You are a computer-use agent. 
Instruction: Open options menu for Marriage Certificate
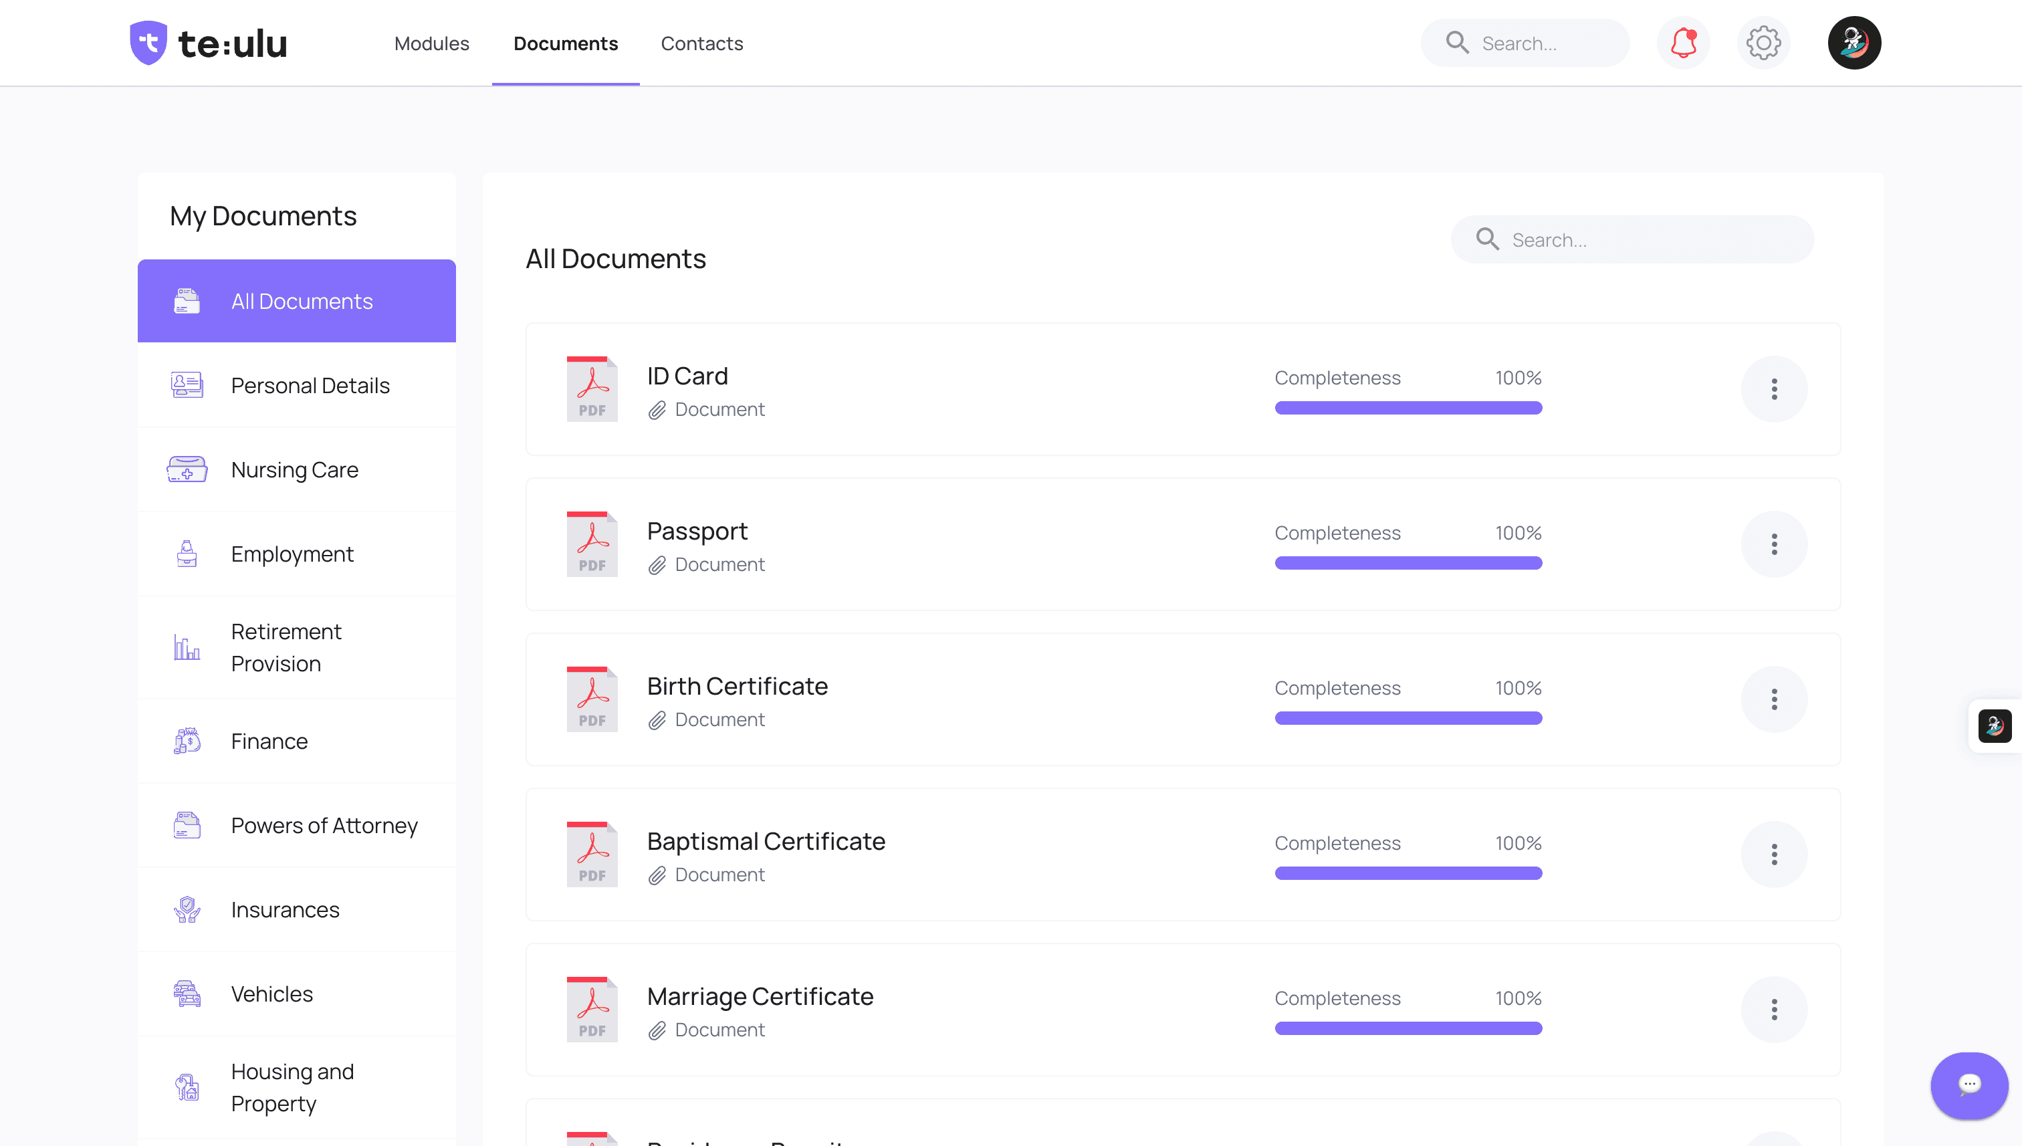click(x=1774, y=1010)
